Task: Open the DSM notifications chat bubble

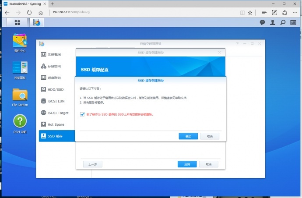Action: (262, 22)
